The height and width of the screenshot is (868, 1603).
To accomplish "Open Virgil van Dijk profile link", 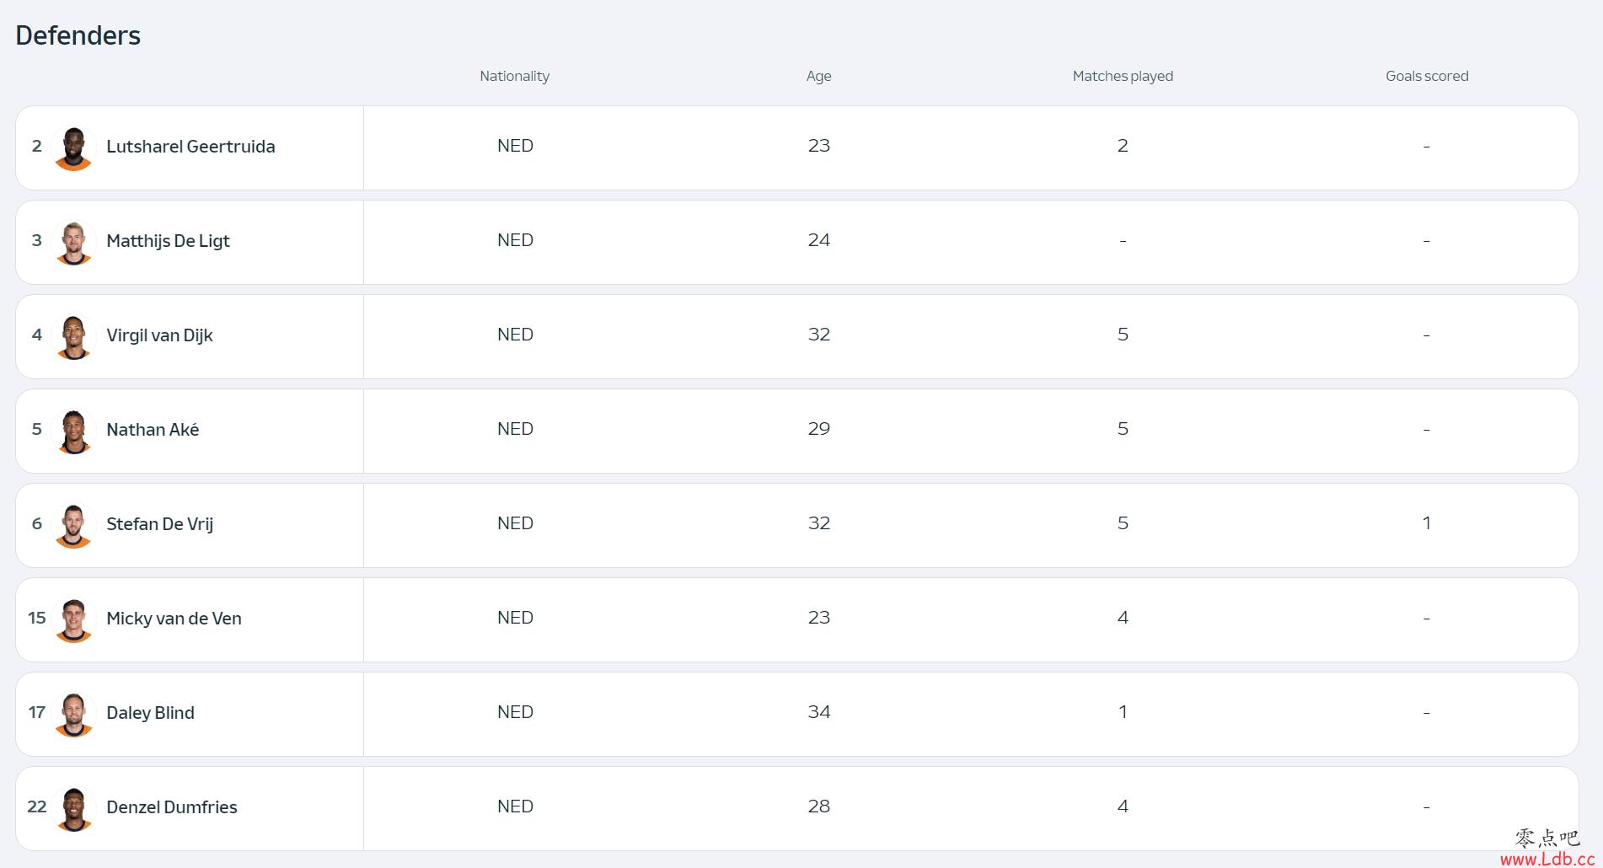I will (159, 335).
